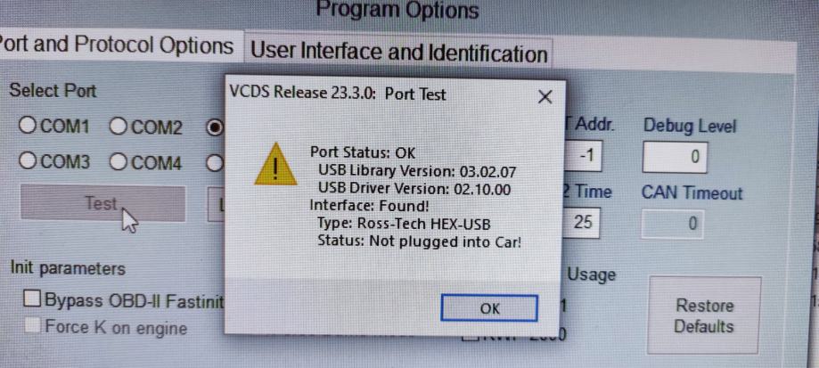The image size is (819, 368).
Task: Select the COM3 radio option
Action: (x=54, y=162)
